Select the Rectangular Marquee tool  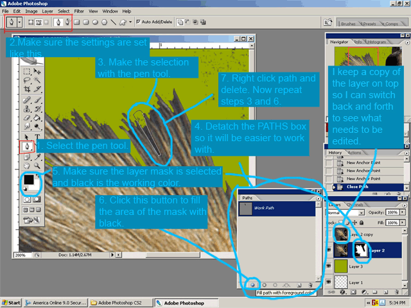coord(26,71)
